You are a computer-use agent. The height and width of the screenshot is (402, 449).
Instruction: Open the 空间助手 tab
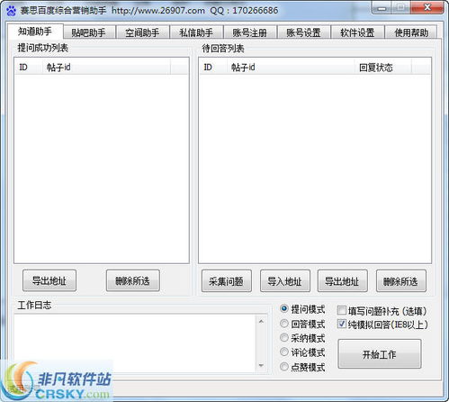tap(142, 32)
